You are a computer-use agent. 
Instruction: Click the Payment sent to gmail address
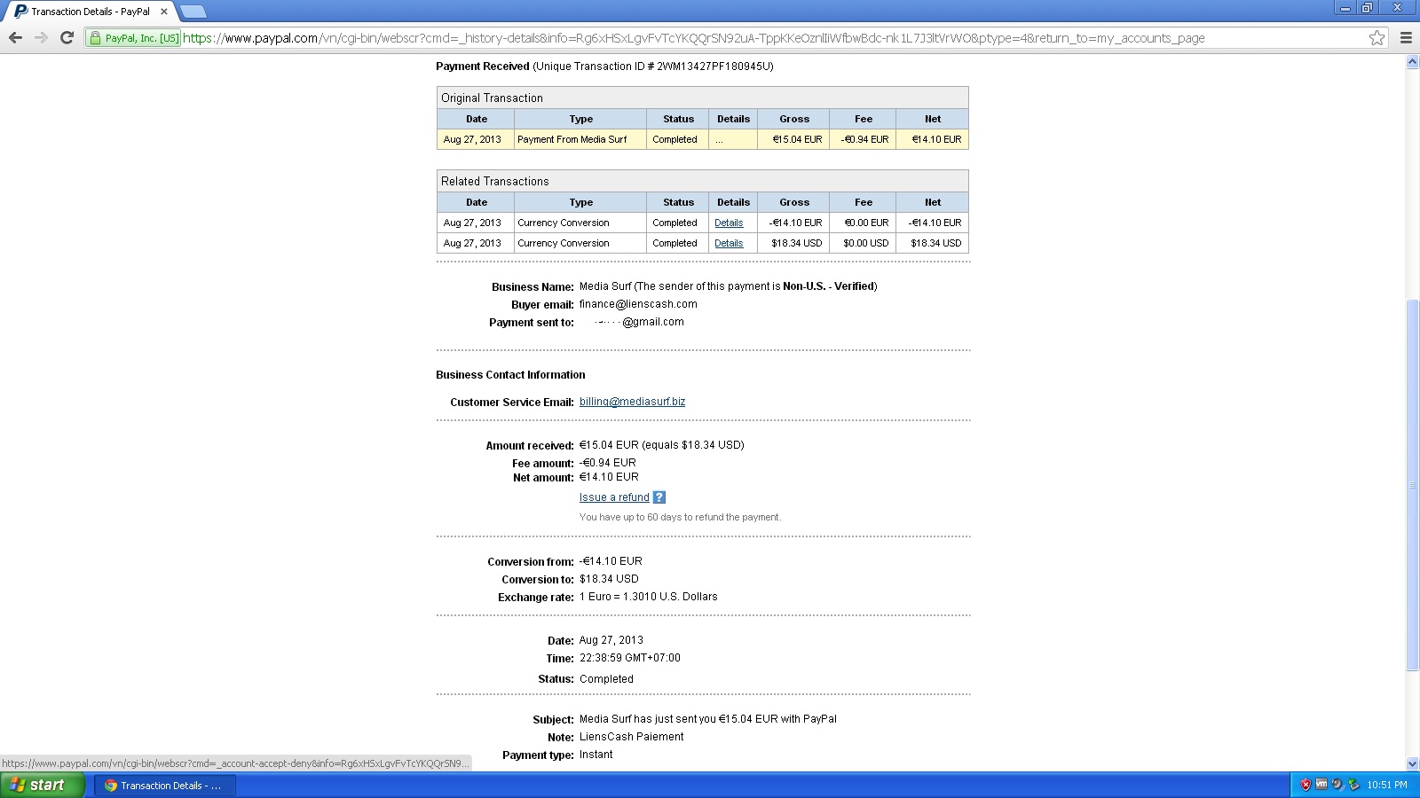(639, 322)
